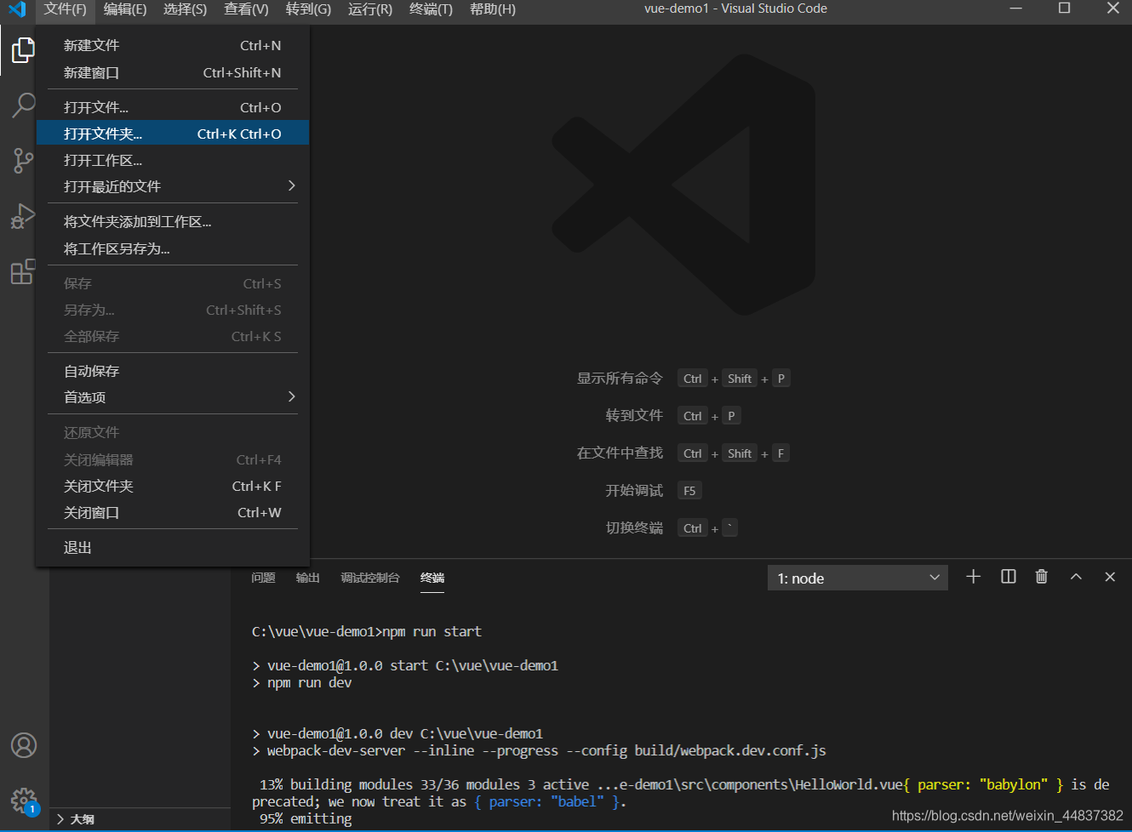Open the Accounts icon in activity bar
The height and width of the screenshot is (832, 1132).
click(x=24, y=745)
